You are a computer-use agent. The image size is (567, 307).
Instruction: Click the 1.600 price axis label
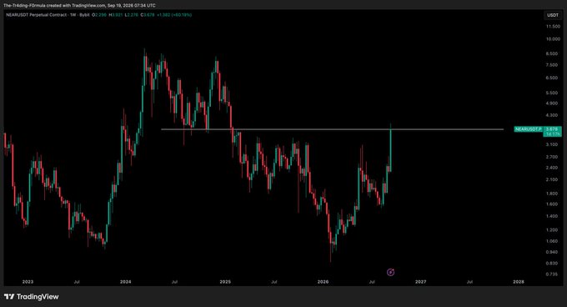pos(552,204)
